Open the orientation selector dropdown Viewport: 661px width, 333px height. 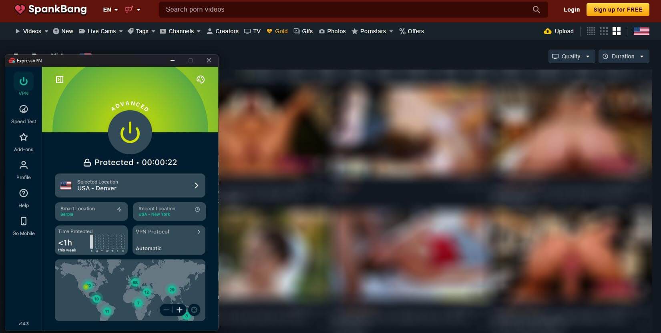[133, 10]
